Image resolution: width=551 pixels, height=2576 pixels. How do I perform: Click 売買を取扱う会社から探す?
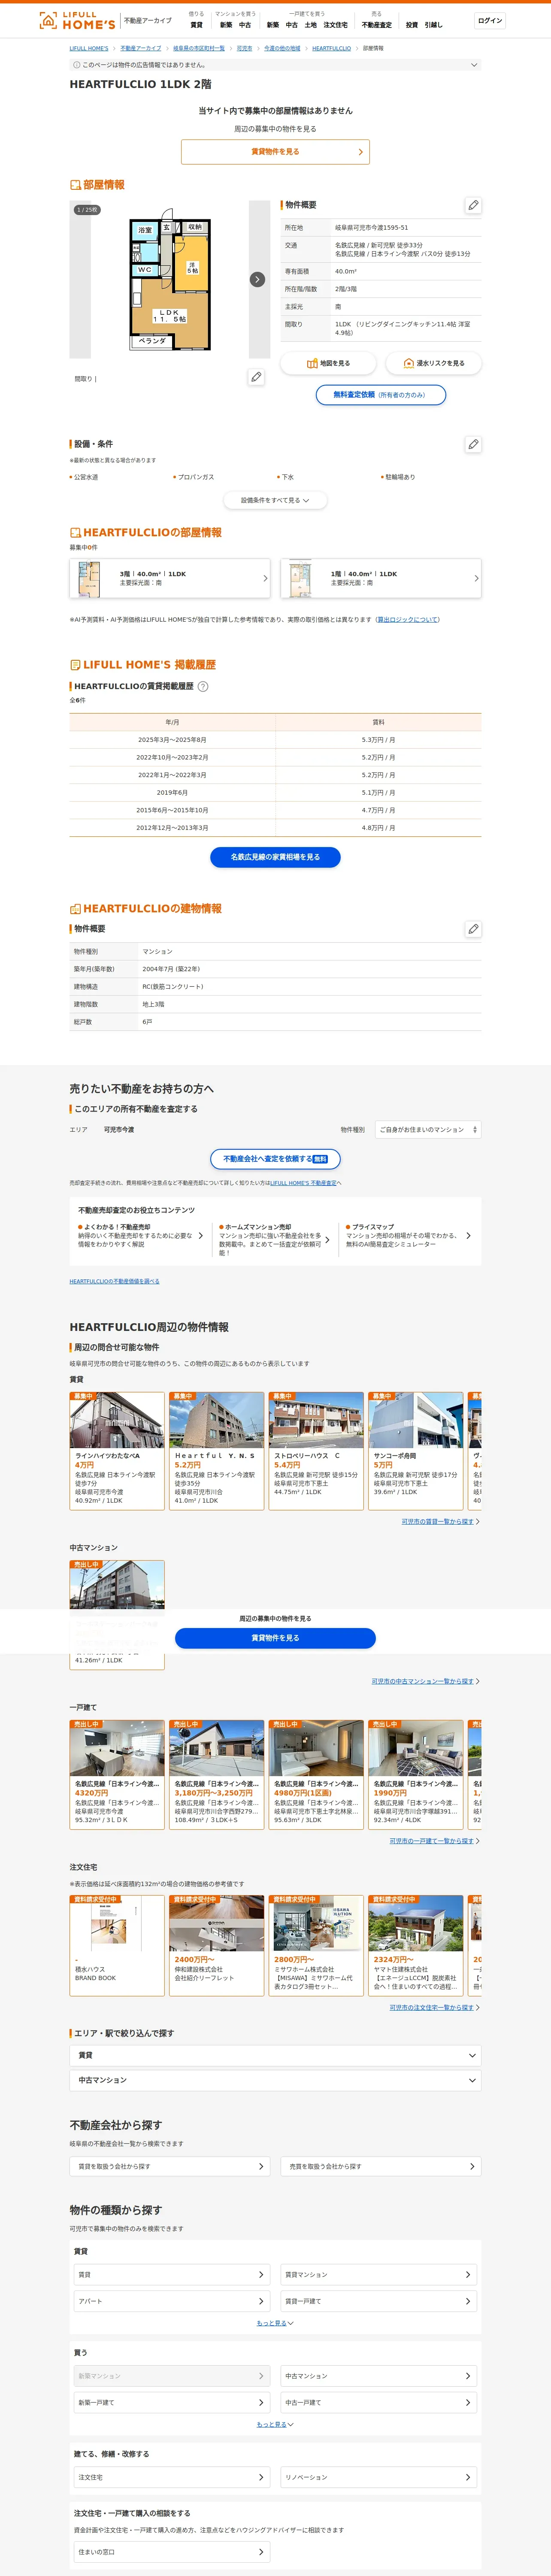pos(381,2166)
